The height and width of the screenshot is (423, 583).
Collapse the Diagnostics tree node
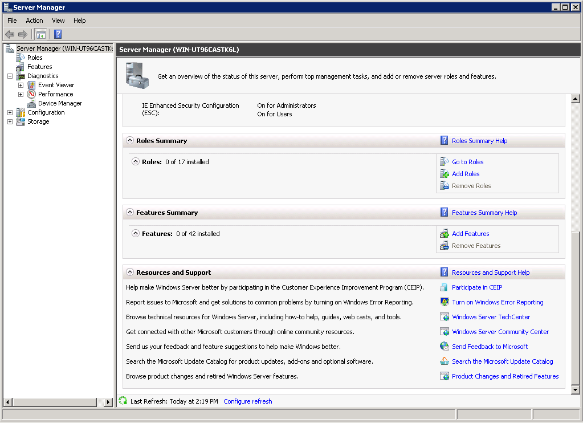coord(10,76)
